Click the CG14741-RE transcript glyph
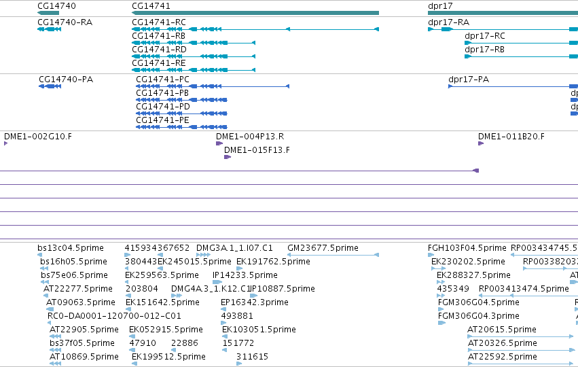The width and height of the screenshot is (578, 367). [194, 70]
